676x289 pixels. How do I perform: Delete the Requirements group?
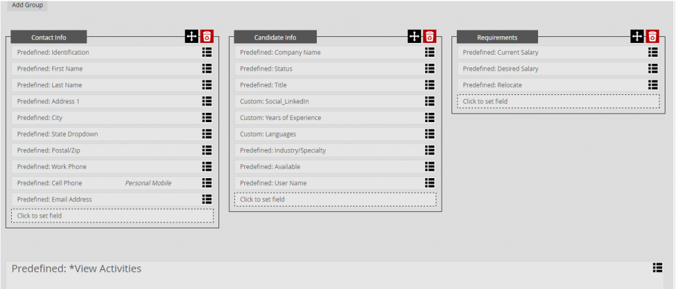coord(653,36)
